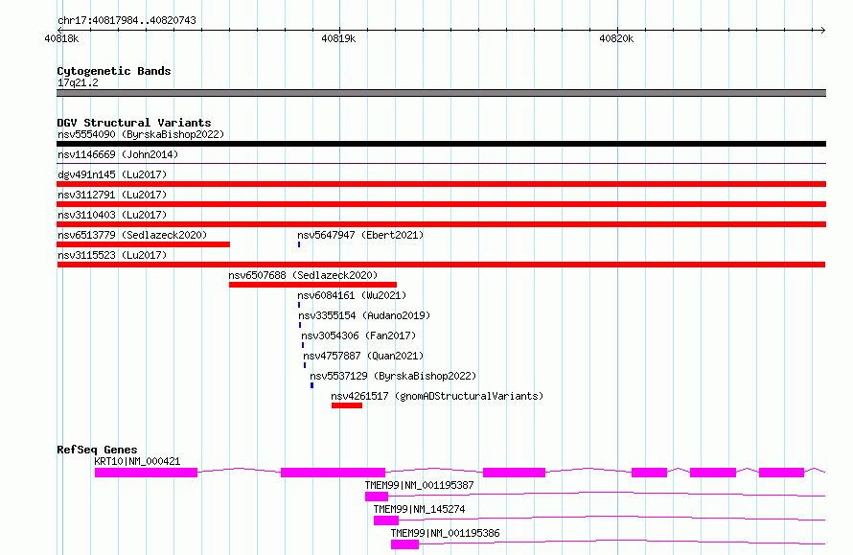
Task: Open the DGV Structural Variants track title
Action: coord(134,123)
